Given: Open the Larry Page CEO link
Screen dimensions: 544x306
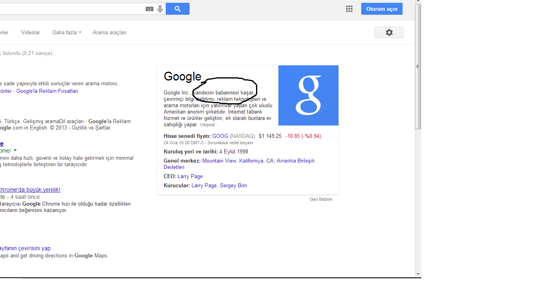Looking at the screenshot, I should (x=190, y=176).
